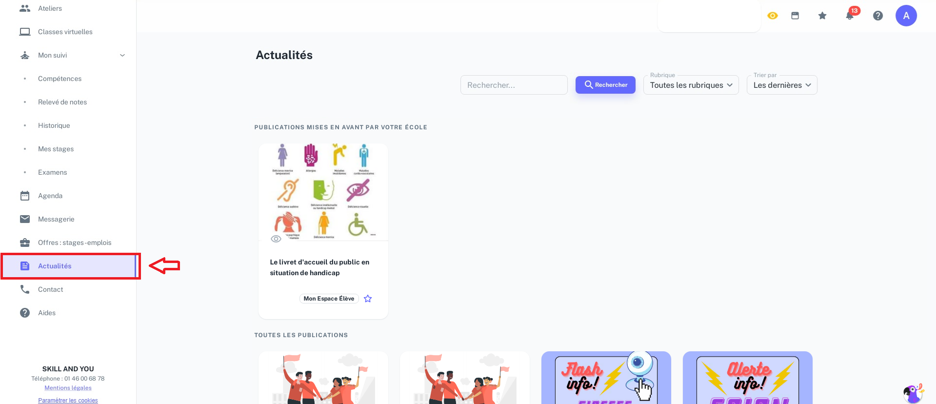
Task: Toggle the yellow eye visibility icon in header
Action: [x=773, y=16]
